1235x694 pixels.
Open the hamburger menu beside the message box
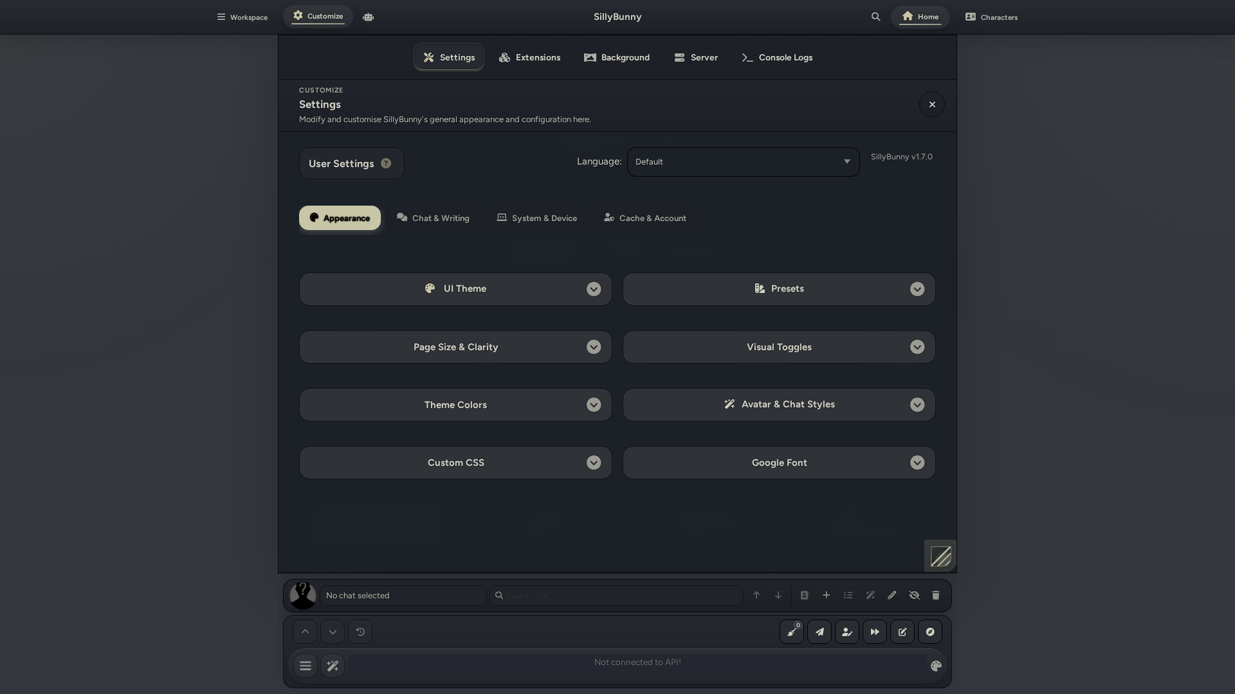point(306,666)
